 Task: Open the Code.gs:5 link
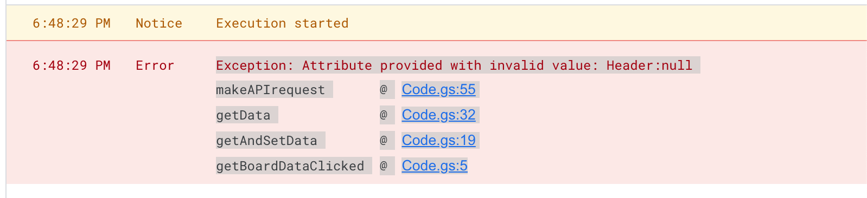435,166
